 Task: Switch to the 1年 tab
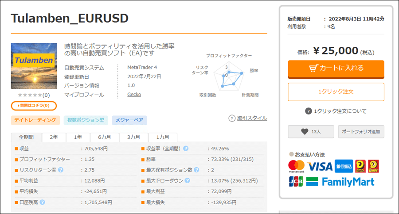(78, 137)
